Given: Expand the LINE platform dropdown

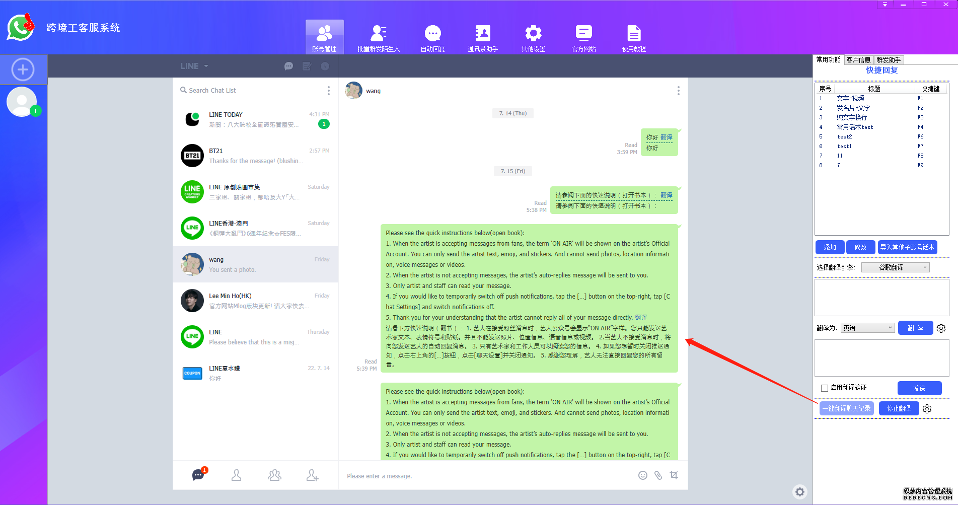Looking at the screenshot, I should pos(194,66).
